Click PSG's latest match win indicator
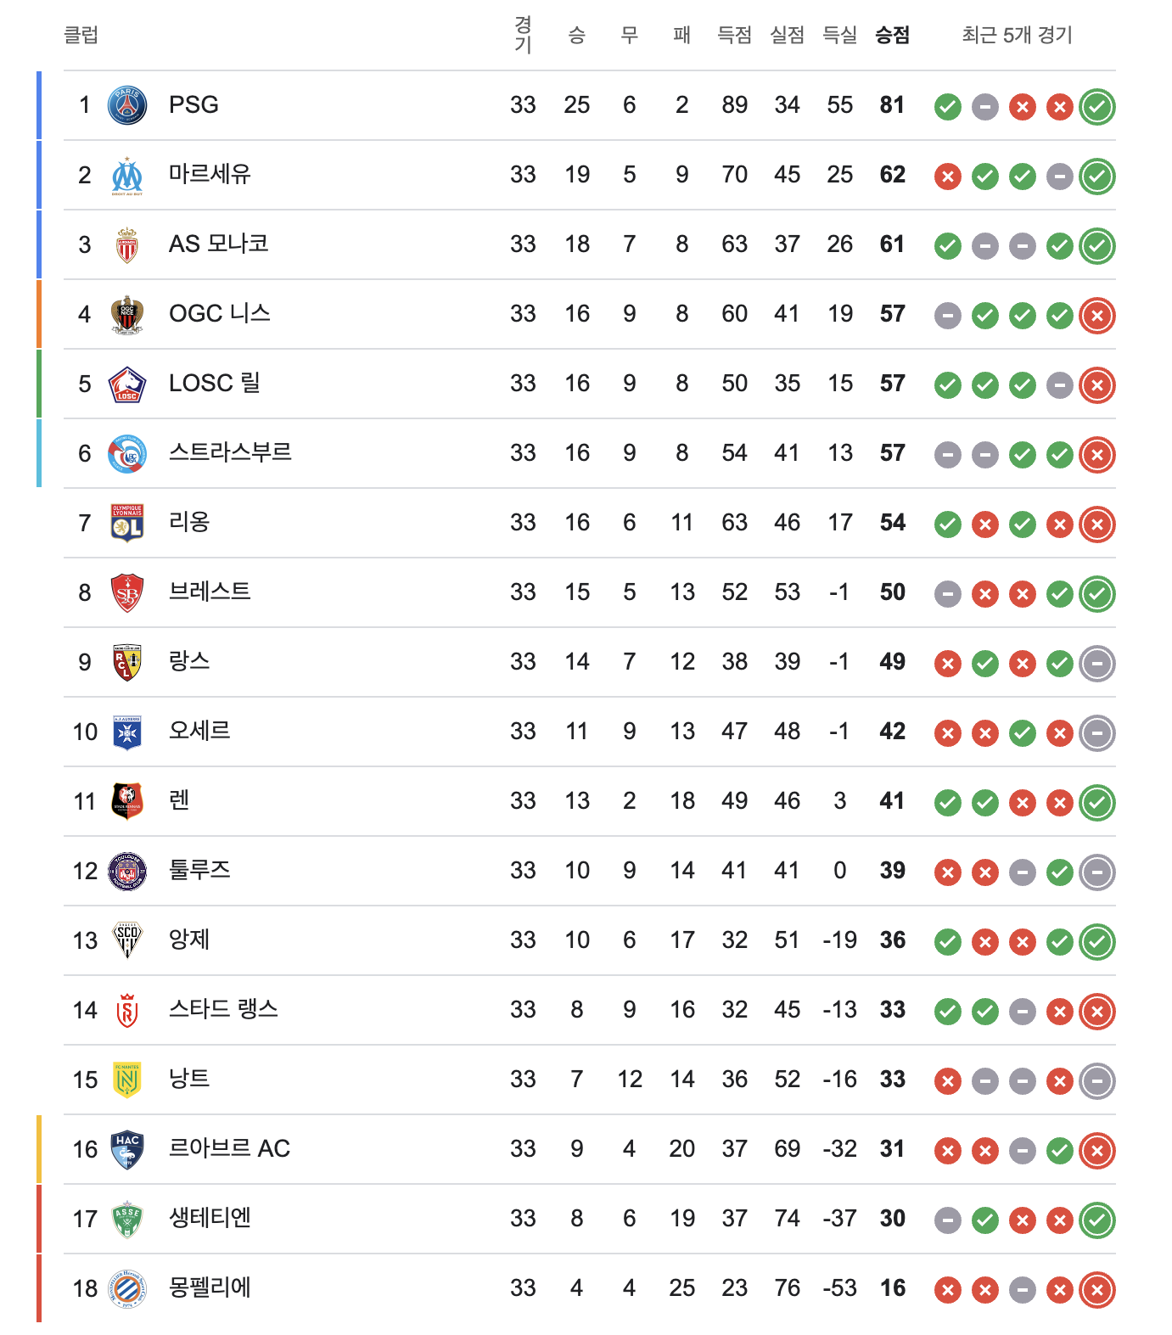Viewport: 1172px width, 1335px height. coord(1097,107)
